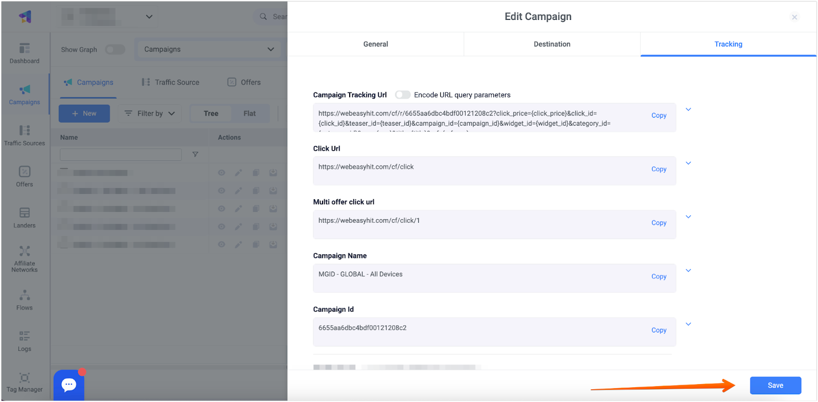Toggle the Show Graph switch
This screenshot has height=402, width=818.
tap(115, 50)
